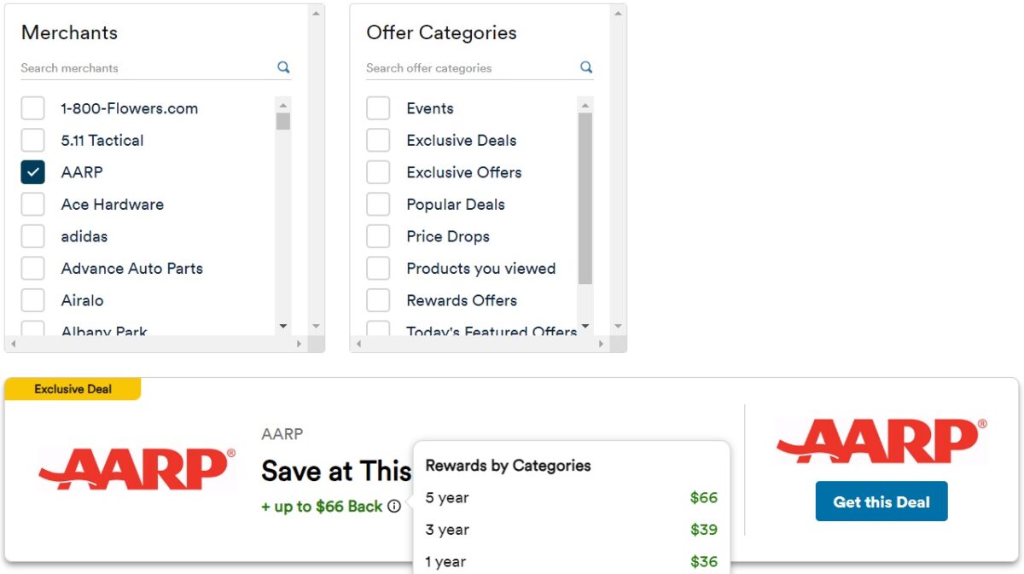This screenshot has height=574, width=1024.
Task: Click the left scroll arrow under Offer Categories
Action: point(358,344)
